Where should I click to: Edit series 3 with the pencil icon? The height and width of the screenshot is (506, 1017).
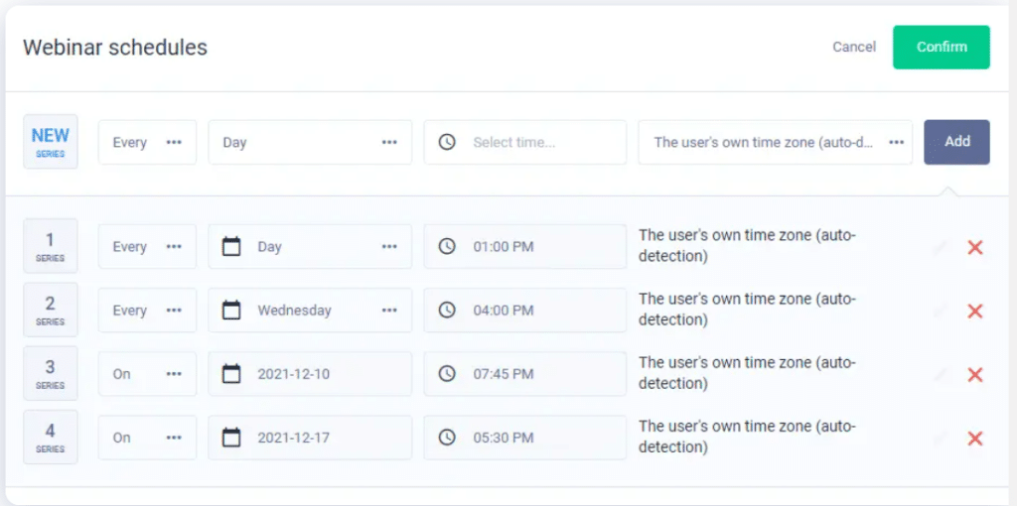(x=939, y=374)
